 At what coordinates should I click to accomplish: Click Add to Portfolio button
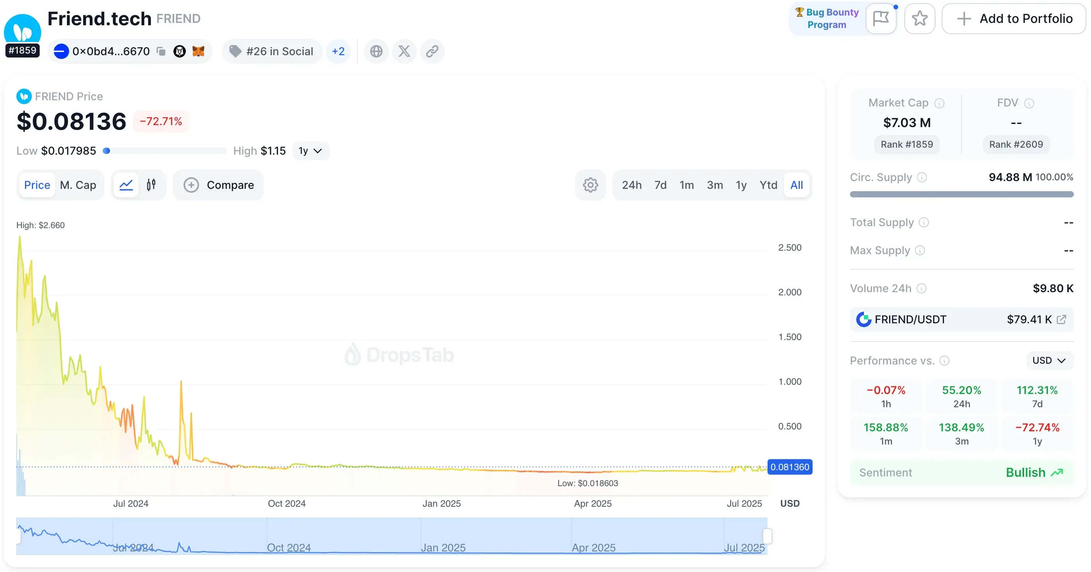pyautogui.click(x=1014, y=19)
